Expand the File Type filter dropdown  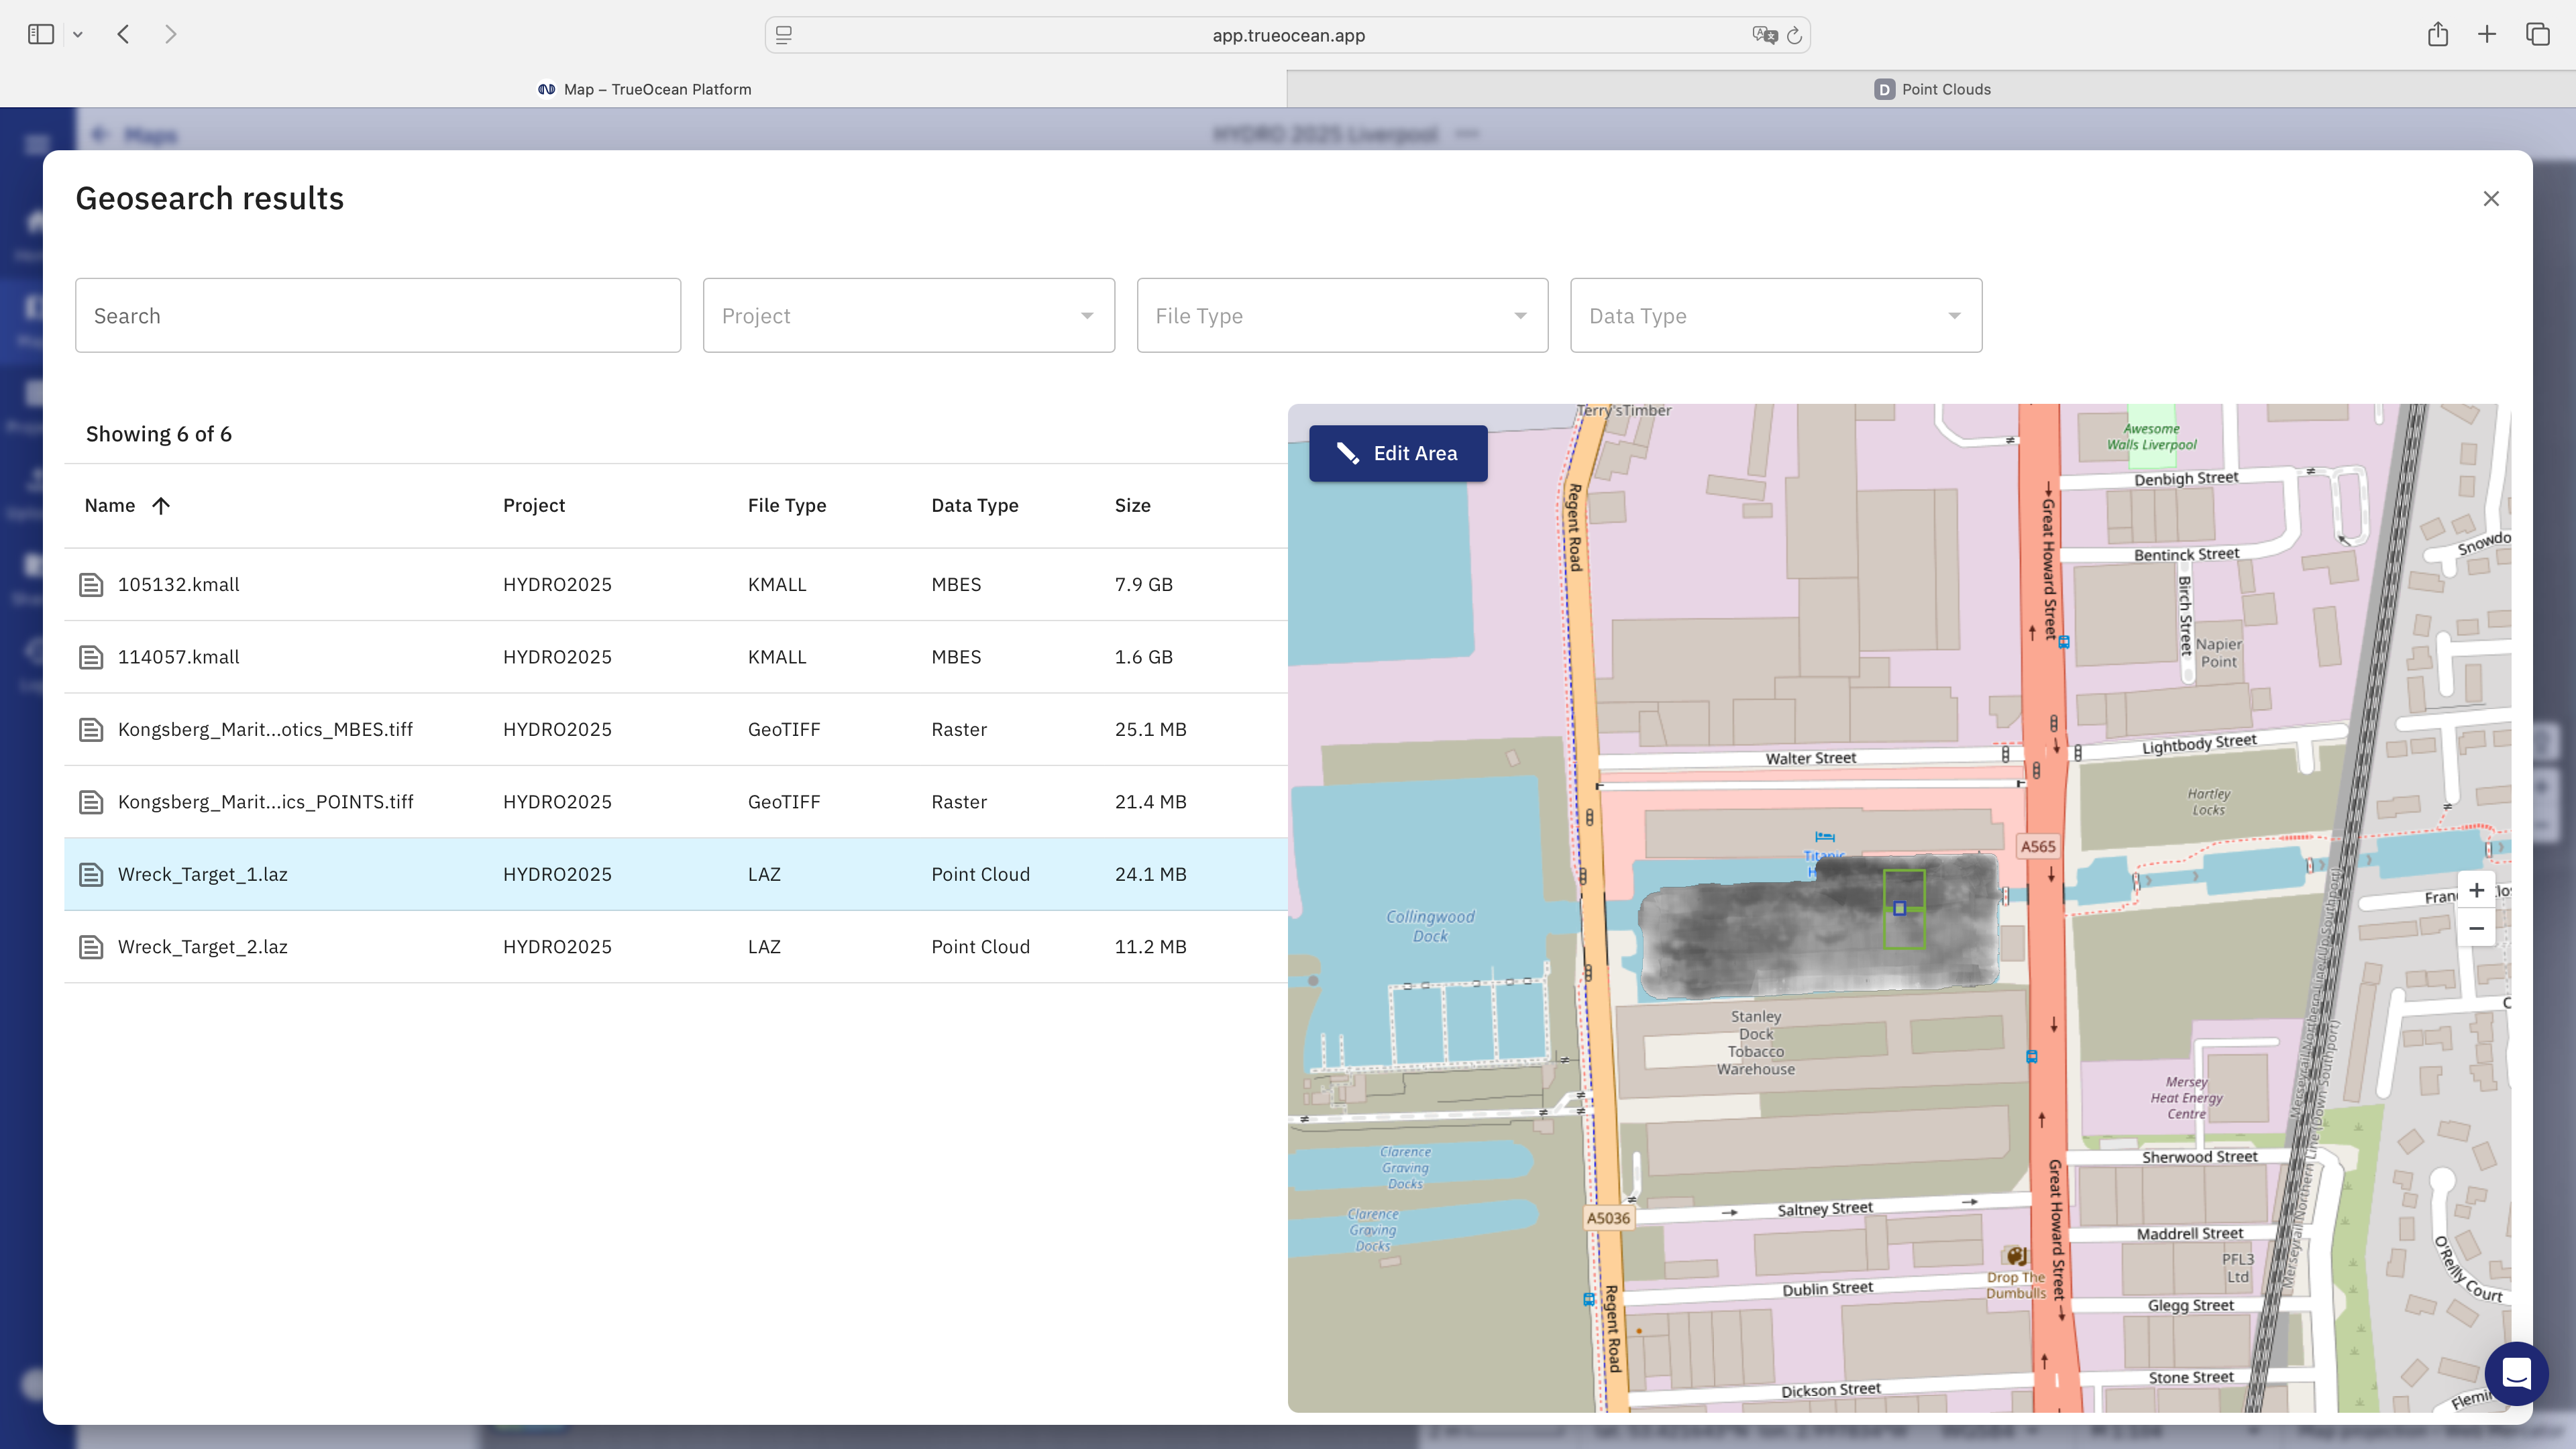[1341, 316]
